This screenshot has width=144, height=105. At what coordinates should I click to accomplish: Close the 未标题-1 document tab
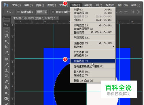coord(57,18)
